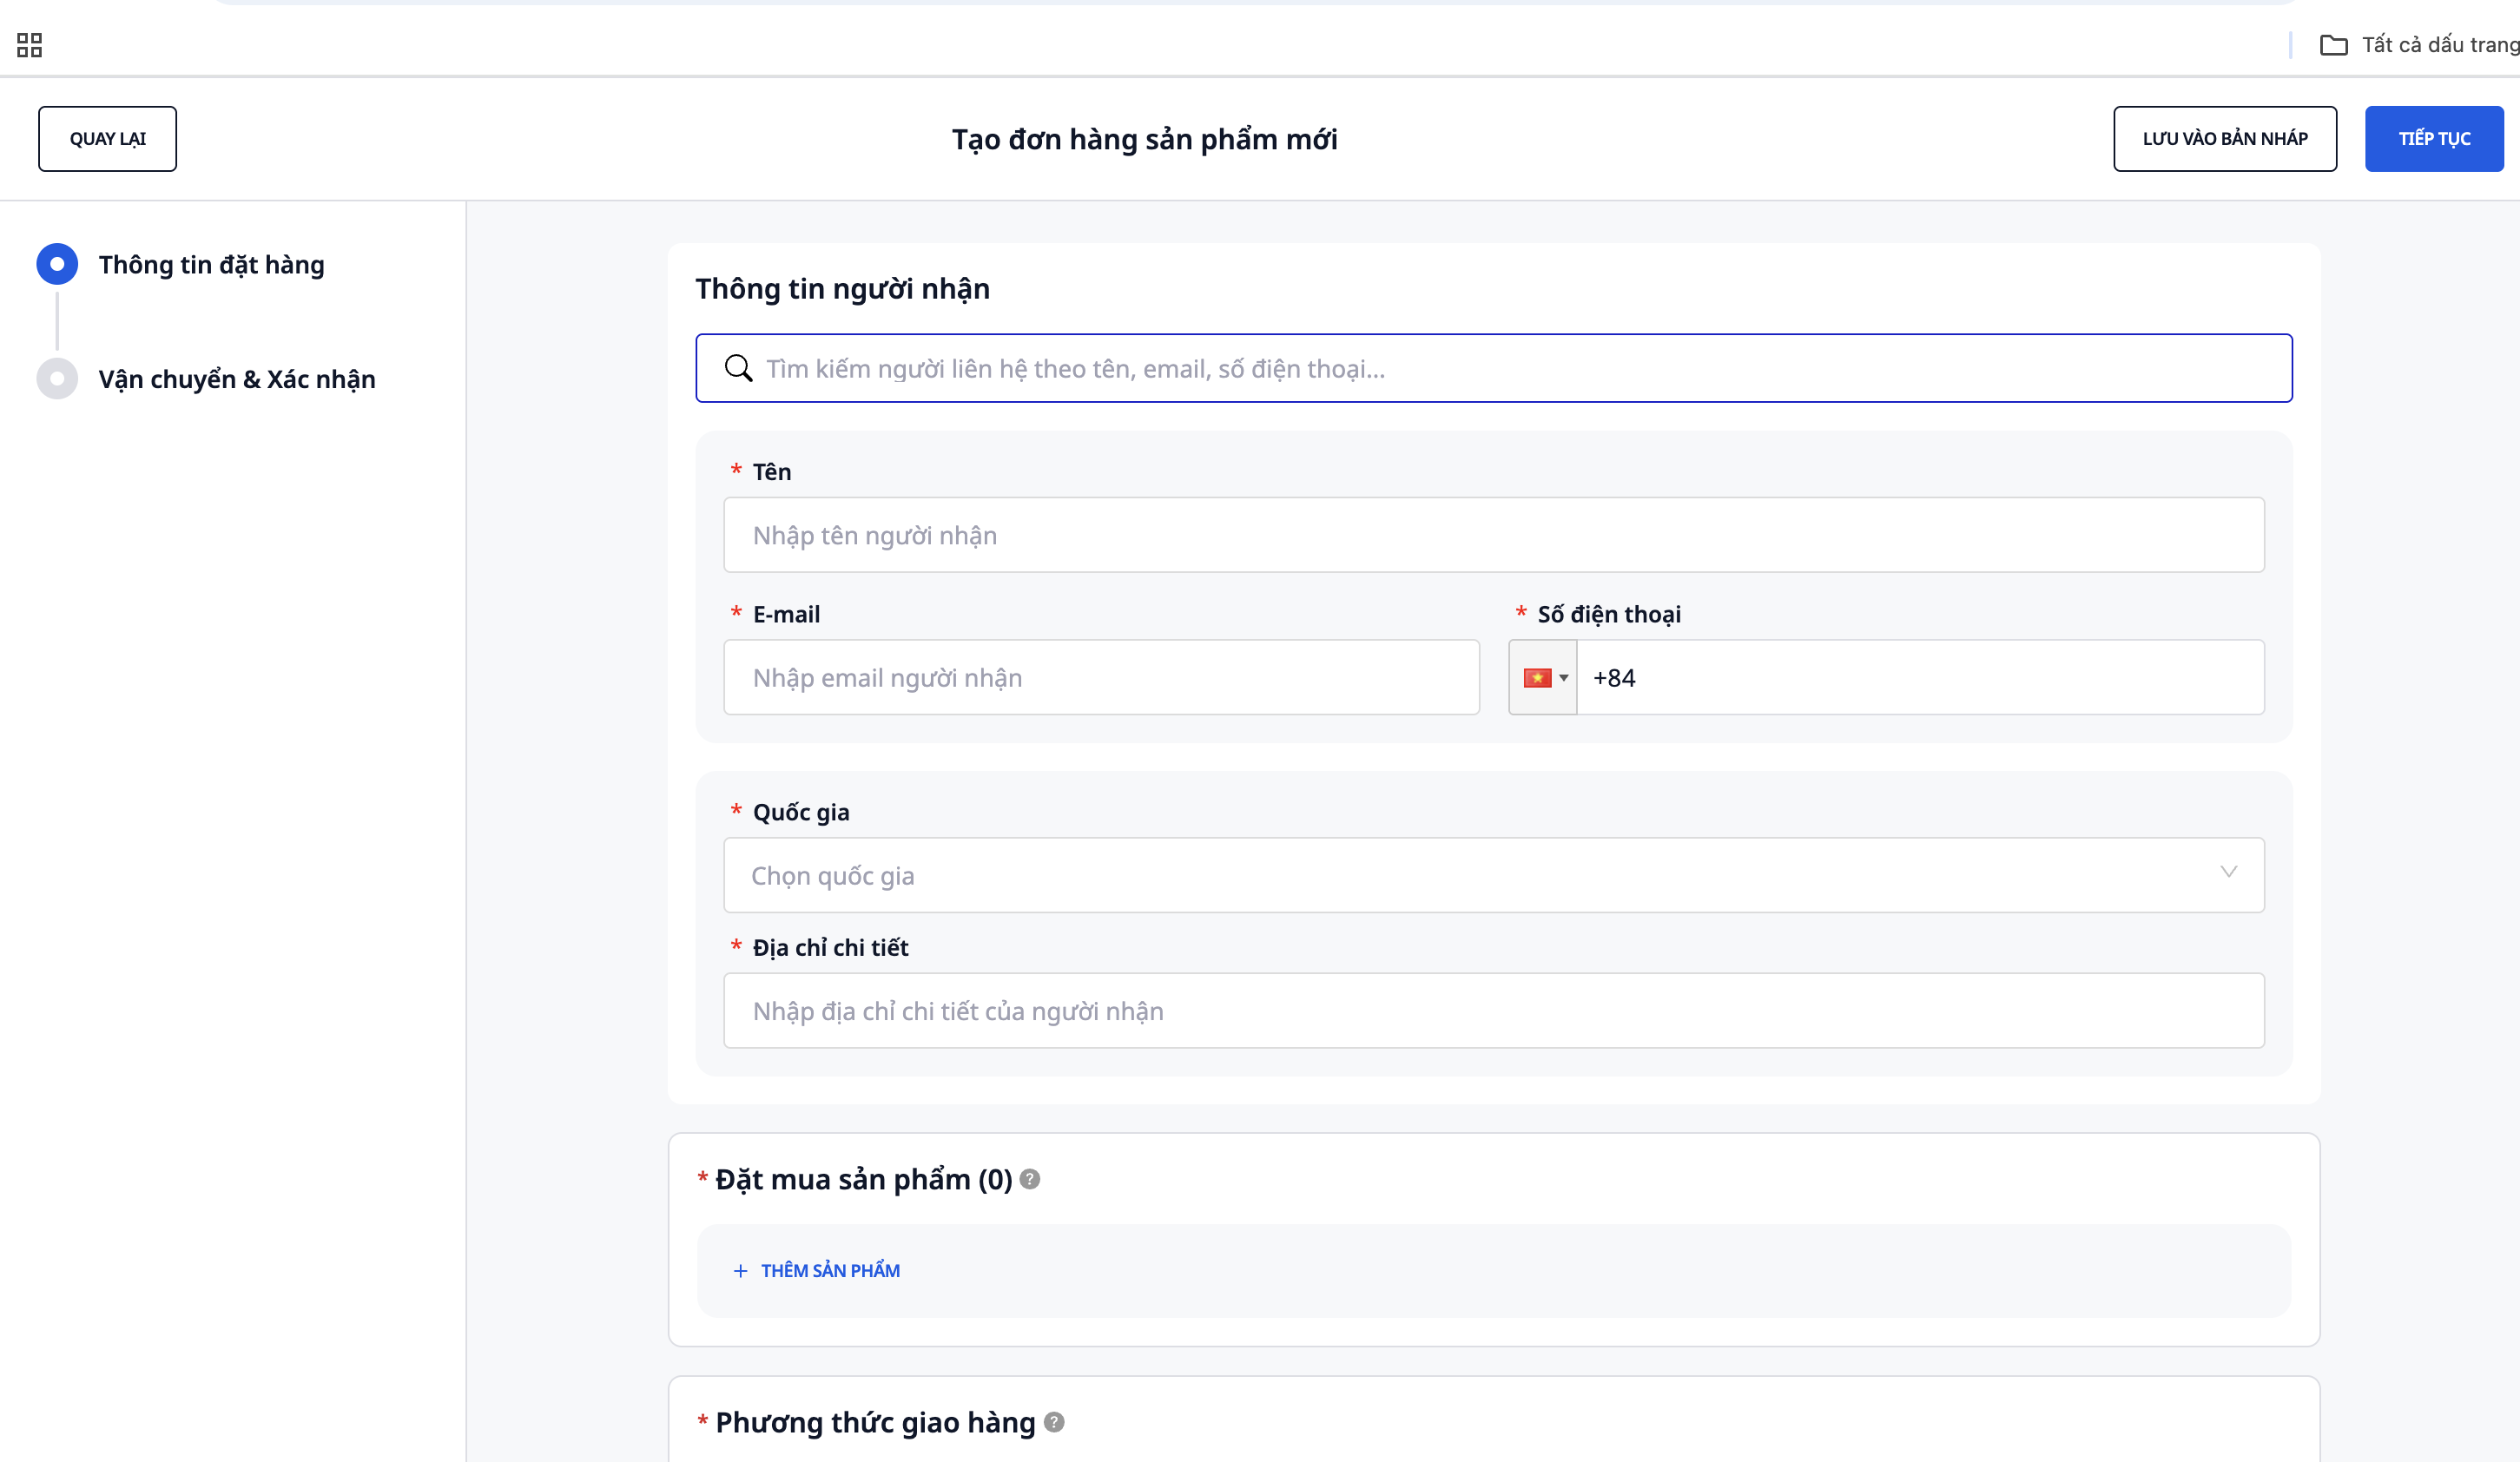Image resolution: width=2520 pixels, height=1462 pixels.
Task: Expand the Chọn quốc gia dropdown
Action: pyautogui.click(x=1492, y=875)
